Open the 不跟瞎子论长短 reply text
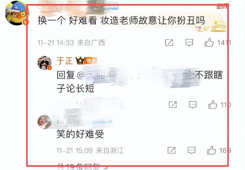 coord(140,82)
